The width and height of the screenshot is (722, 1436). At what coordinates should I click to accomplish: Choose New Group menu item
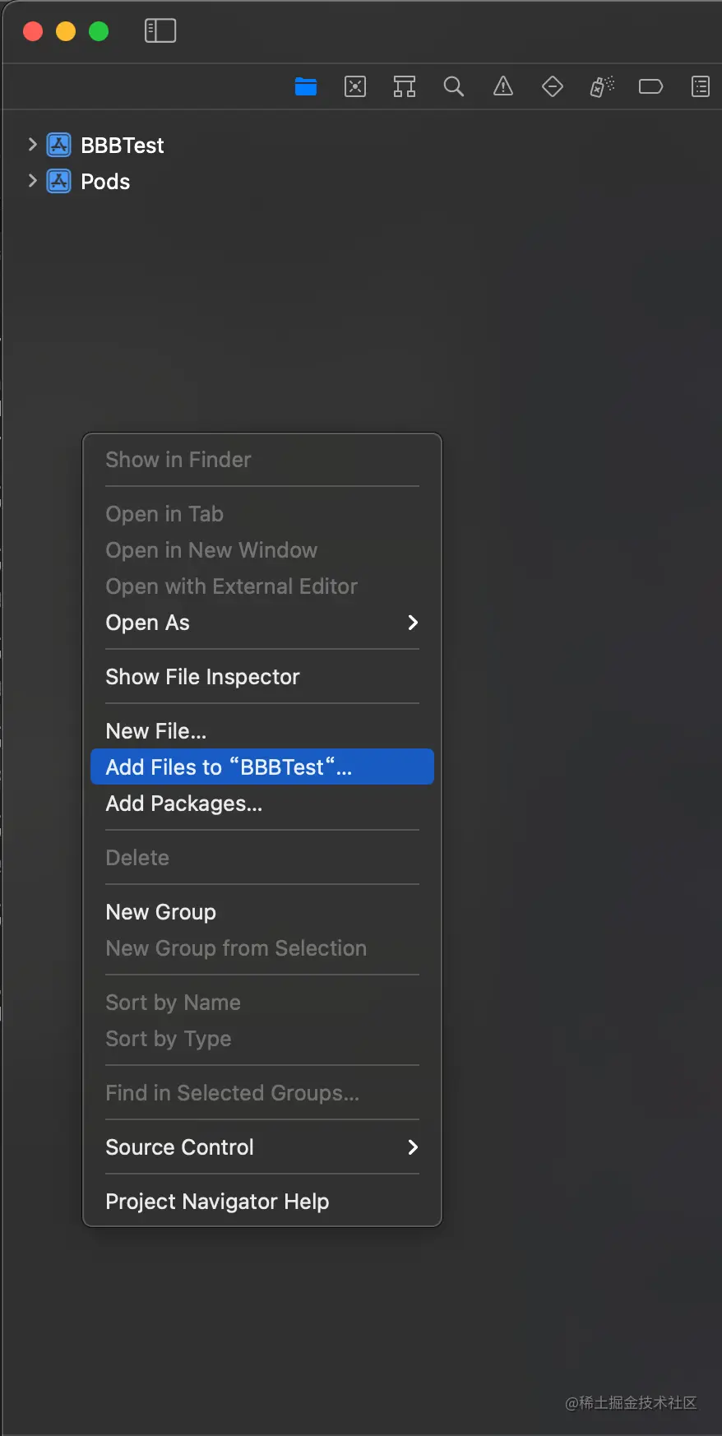161,912
